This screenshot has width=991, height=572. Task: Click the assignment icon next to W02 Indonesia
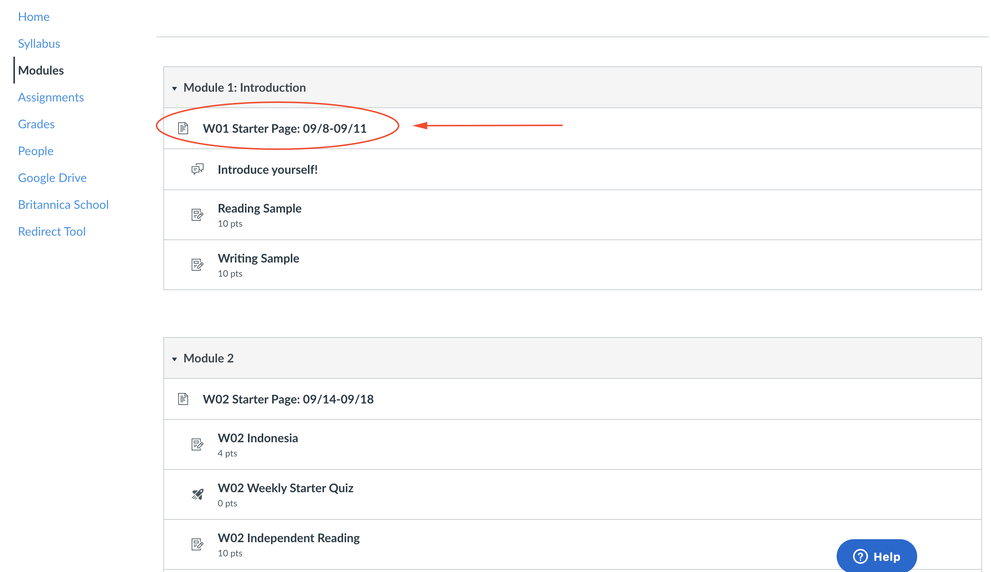click(x=197, y=445)
